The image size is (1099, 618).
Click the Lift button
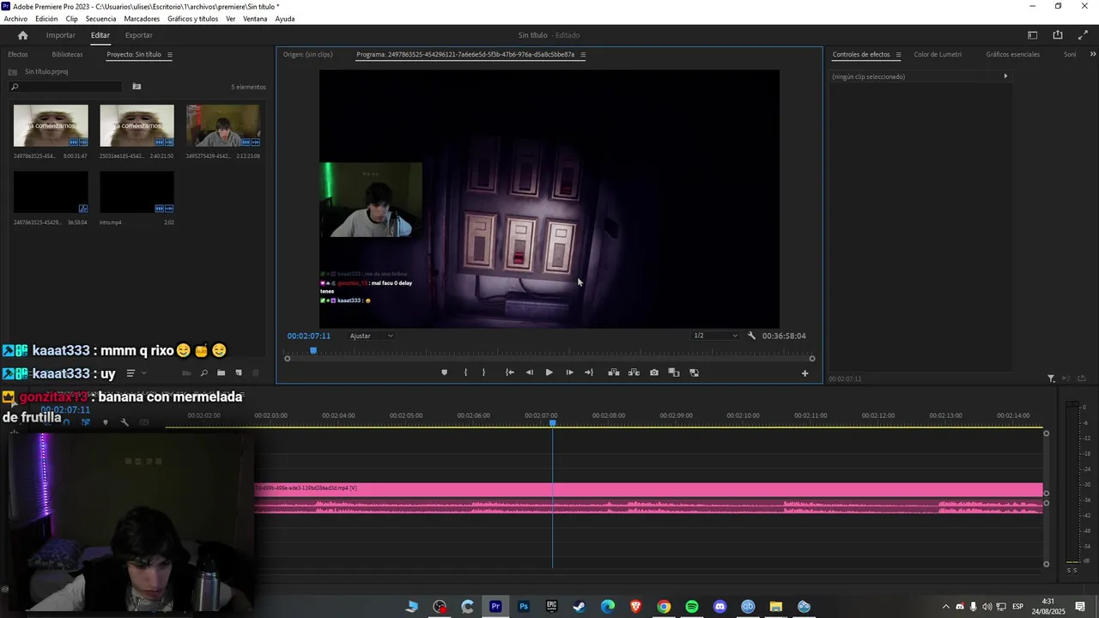tap(613, 373)
